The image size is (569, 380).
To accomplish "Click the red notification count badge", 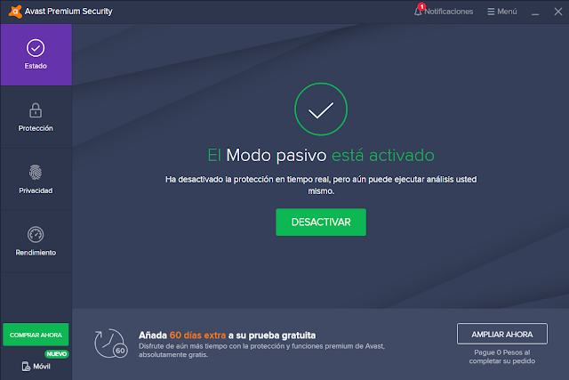I will point(421,6).
